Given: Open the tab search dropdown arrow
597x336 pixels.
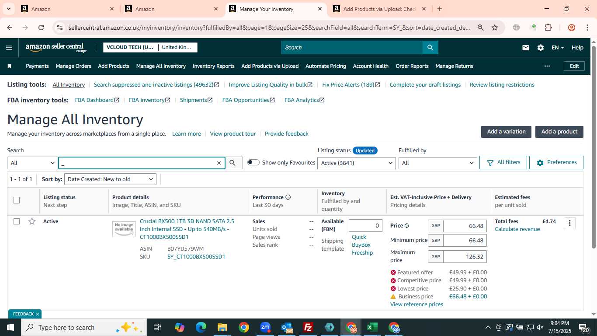Looking at the screenshot, I should pos(9,9).
